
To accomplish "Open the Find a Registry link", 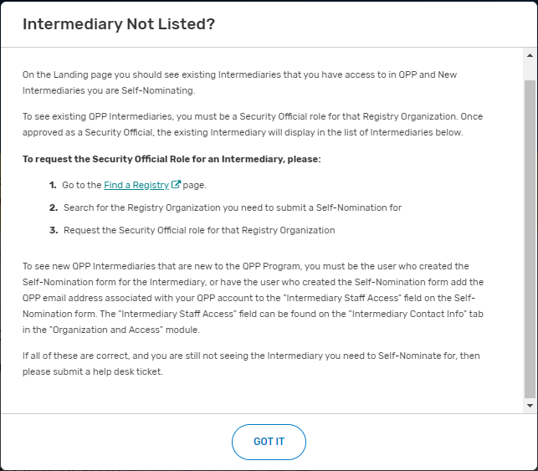I will click(x=136, y=185).
